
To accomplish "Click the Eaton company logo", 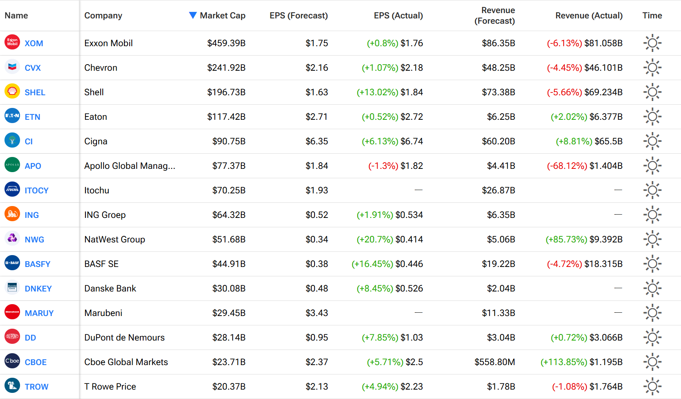I will (x=12, y=116).
